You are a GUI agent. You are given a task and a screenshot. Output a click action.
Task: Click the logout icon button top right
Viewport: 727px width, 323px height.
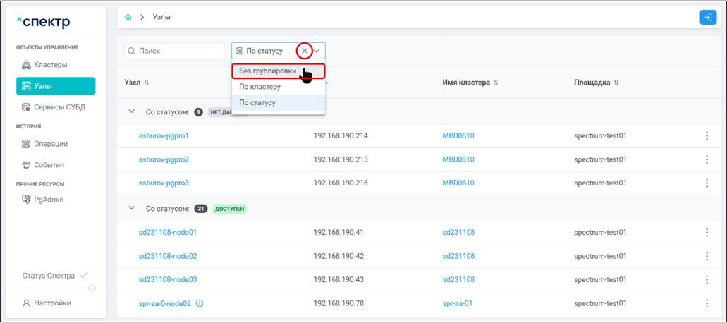pyautogui.click(x=707, y=17)
